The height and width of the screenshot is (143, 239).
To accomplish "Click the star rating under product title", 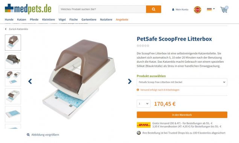I will pyautogui.click(x=143, y=46).
